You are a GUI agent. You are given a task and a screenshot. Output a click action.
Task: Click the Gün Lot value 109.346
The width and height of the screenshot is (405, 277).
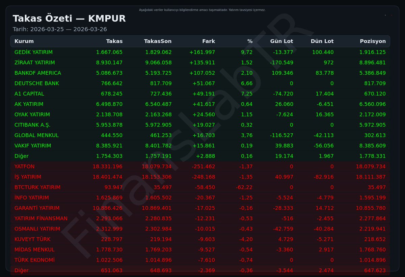(282, 73)
